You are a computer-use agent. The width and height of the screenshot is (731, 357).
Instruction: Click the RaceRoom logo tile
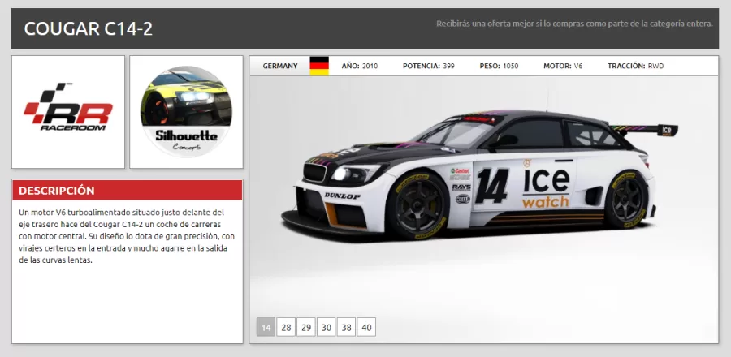(x=68, y=112)
